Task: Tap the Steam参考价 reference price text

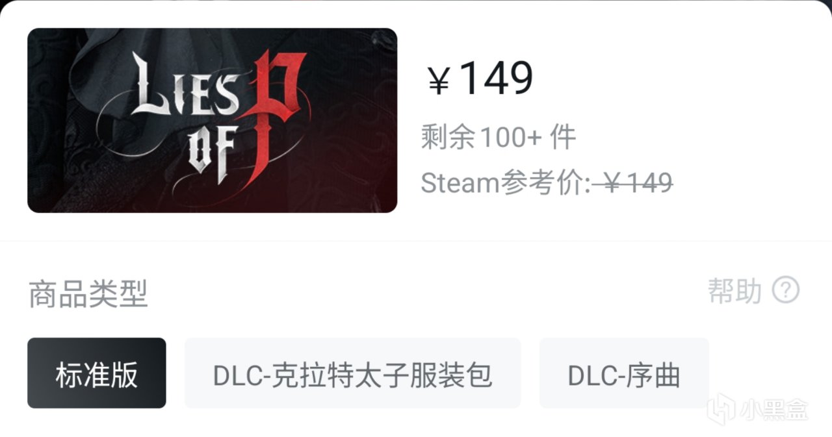Action: coord(547,183)
